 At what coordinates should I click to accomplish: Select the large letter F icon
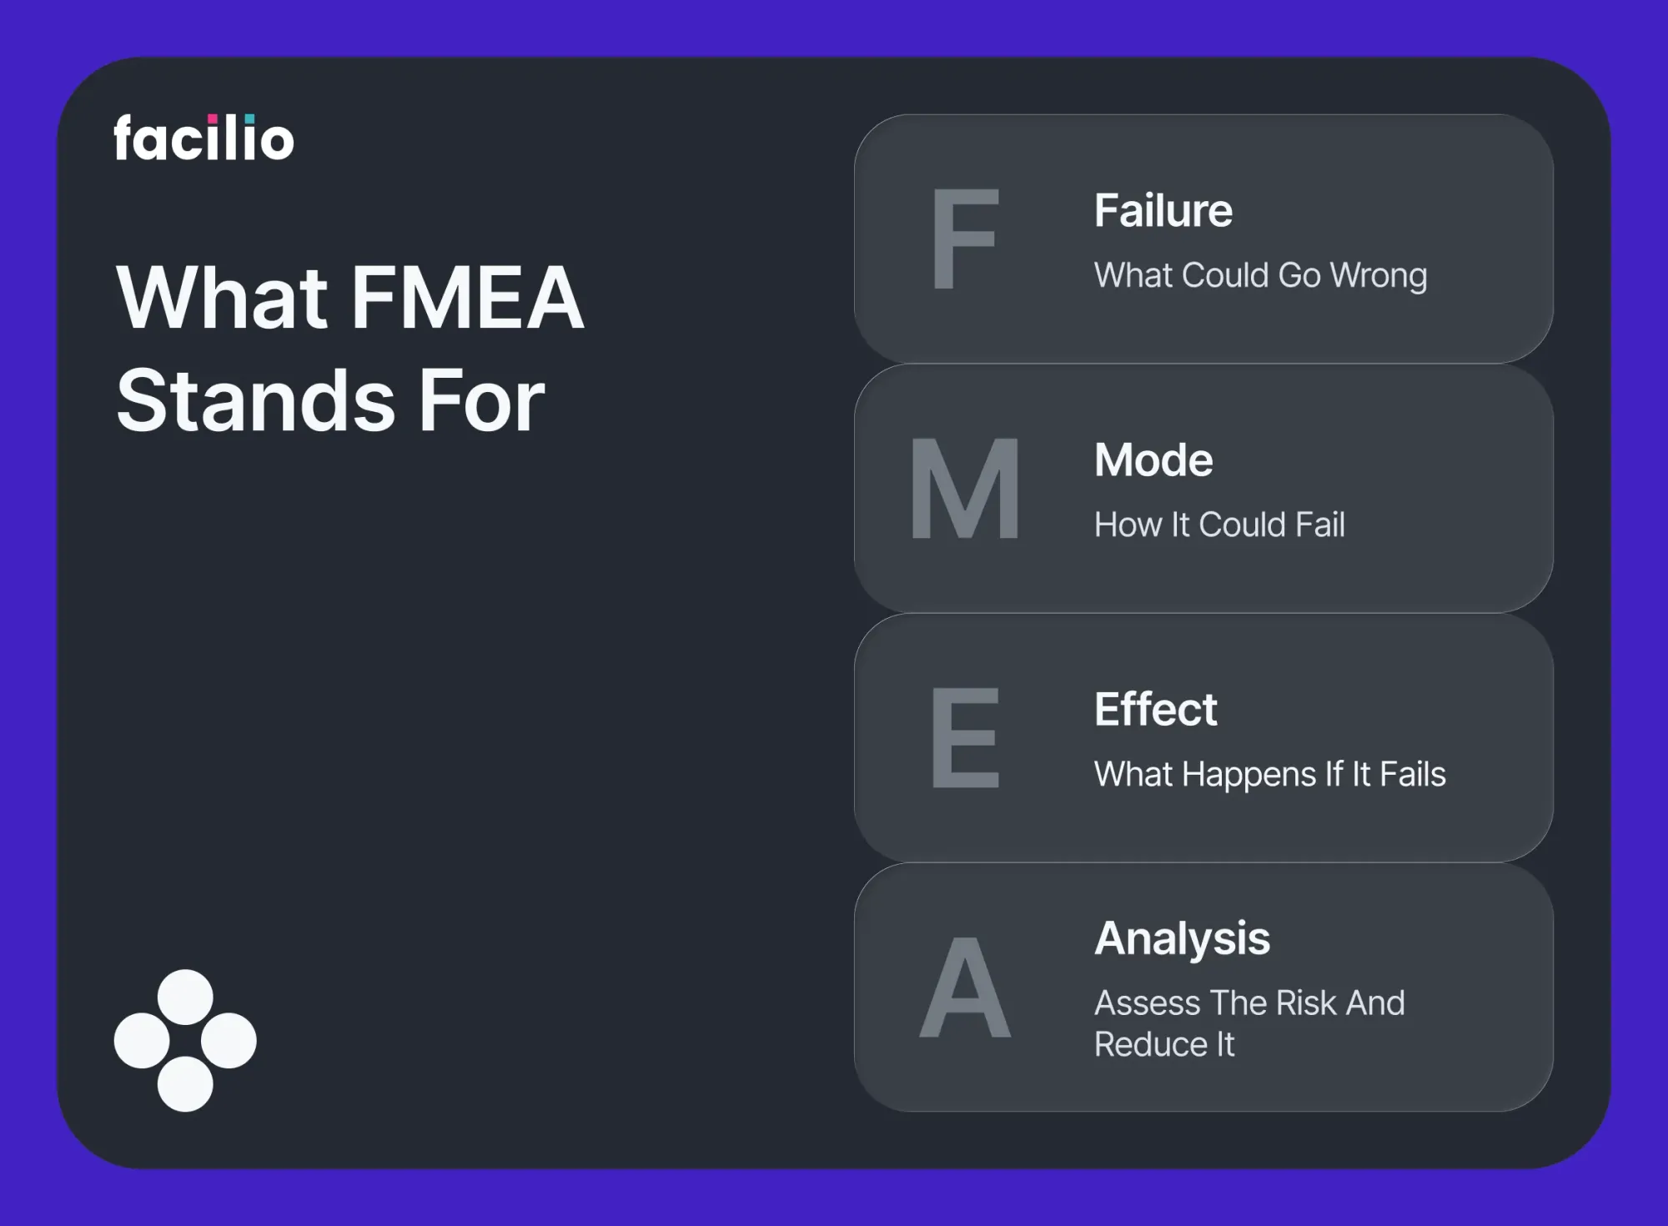pyautogui.click(x=965, y=239)
